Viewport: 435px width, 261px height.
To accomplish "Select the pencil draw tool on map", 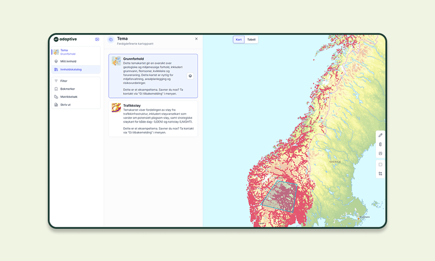I will (x=380, y=136).
